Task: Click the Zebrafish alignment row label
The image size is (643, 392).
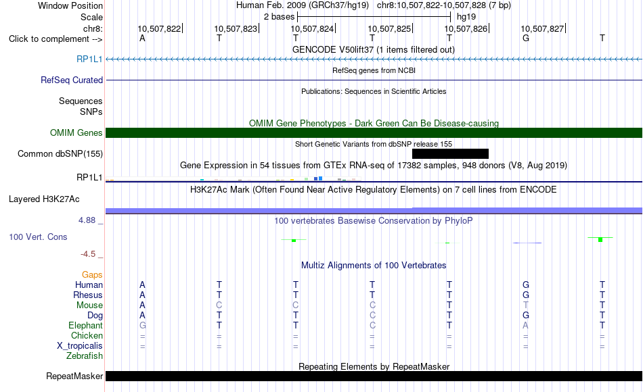Action: pyautogui.click(x=85, y=356)
